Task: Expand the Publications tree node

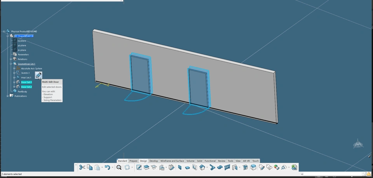Action: point(8,96)
